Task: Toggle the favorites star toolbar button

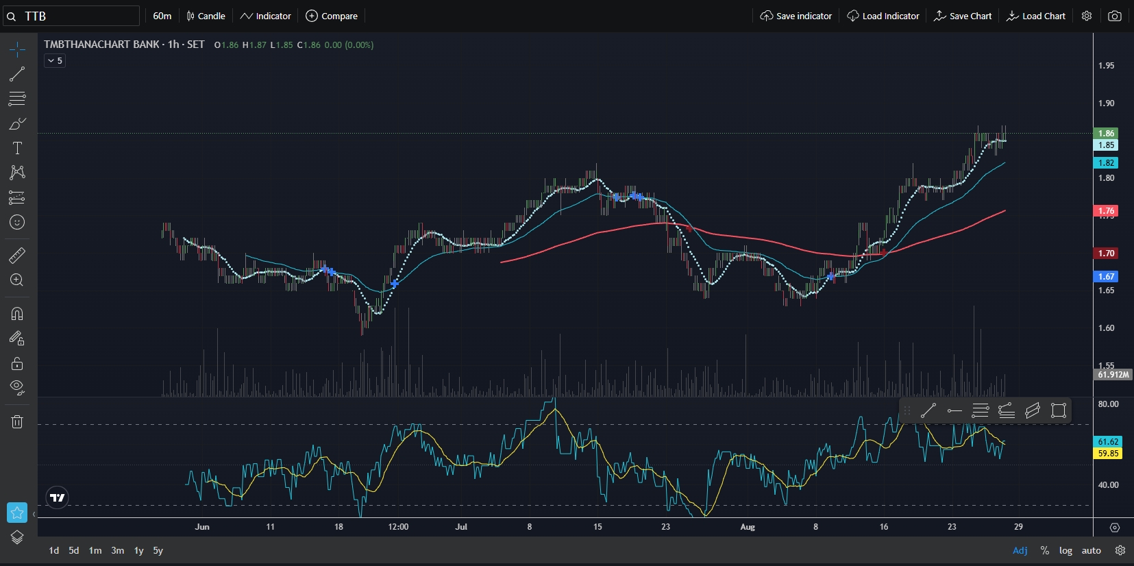Action: (17, 513)
